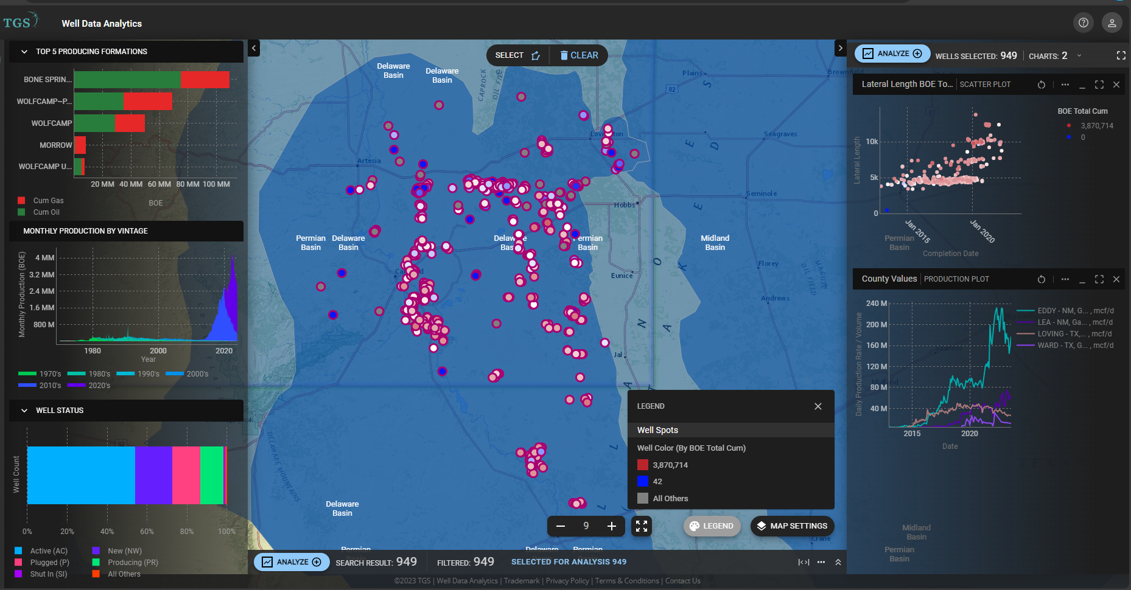Toggle the LEGEND button
Screen dimensions: 1131x590
coord(712,526)
